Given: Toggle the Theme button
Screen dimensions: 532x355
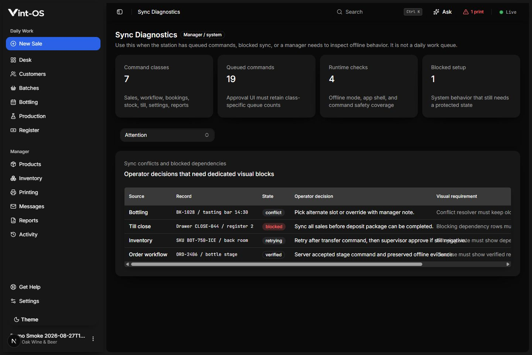Looking at the screenshot, I should (53, 319).
